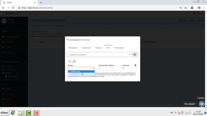
Task: Toggle the sidebar hamburger menu
Action: [x=30, y=14]
